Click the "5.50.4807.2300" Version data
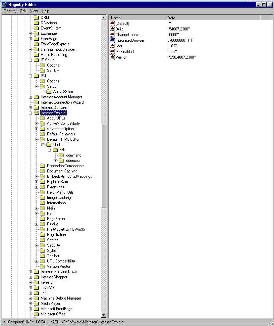274x326 pixels. pos(181,57)
